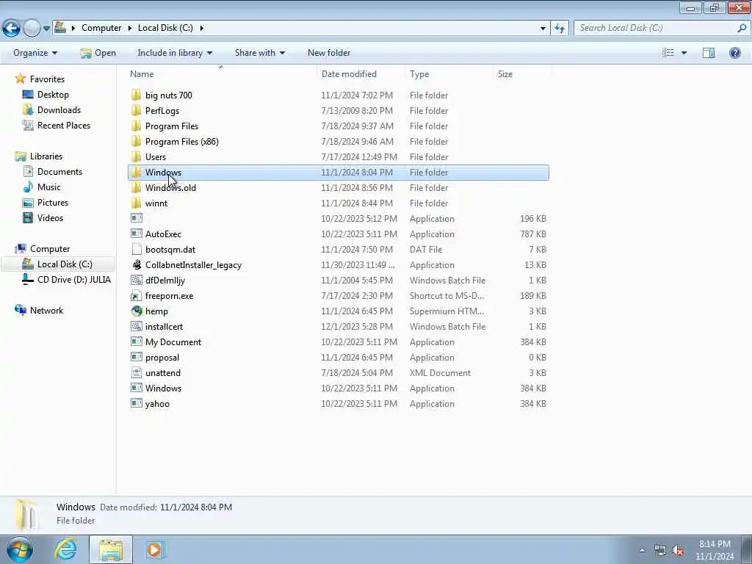Click the Refresh button next to address bar

tap(560, 29)
